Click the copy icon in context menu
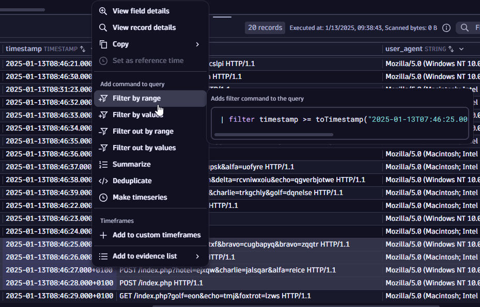Screen dimensions: 480x307 coord(103,44)
